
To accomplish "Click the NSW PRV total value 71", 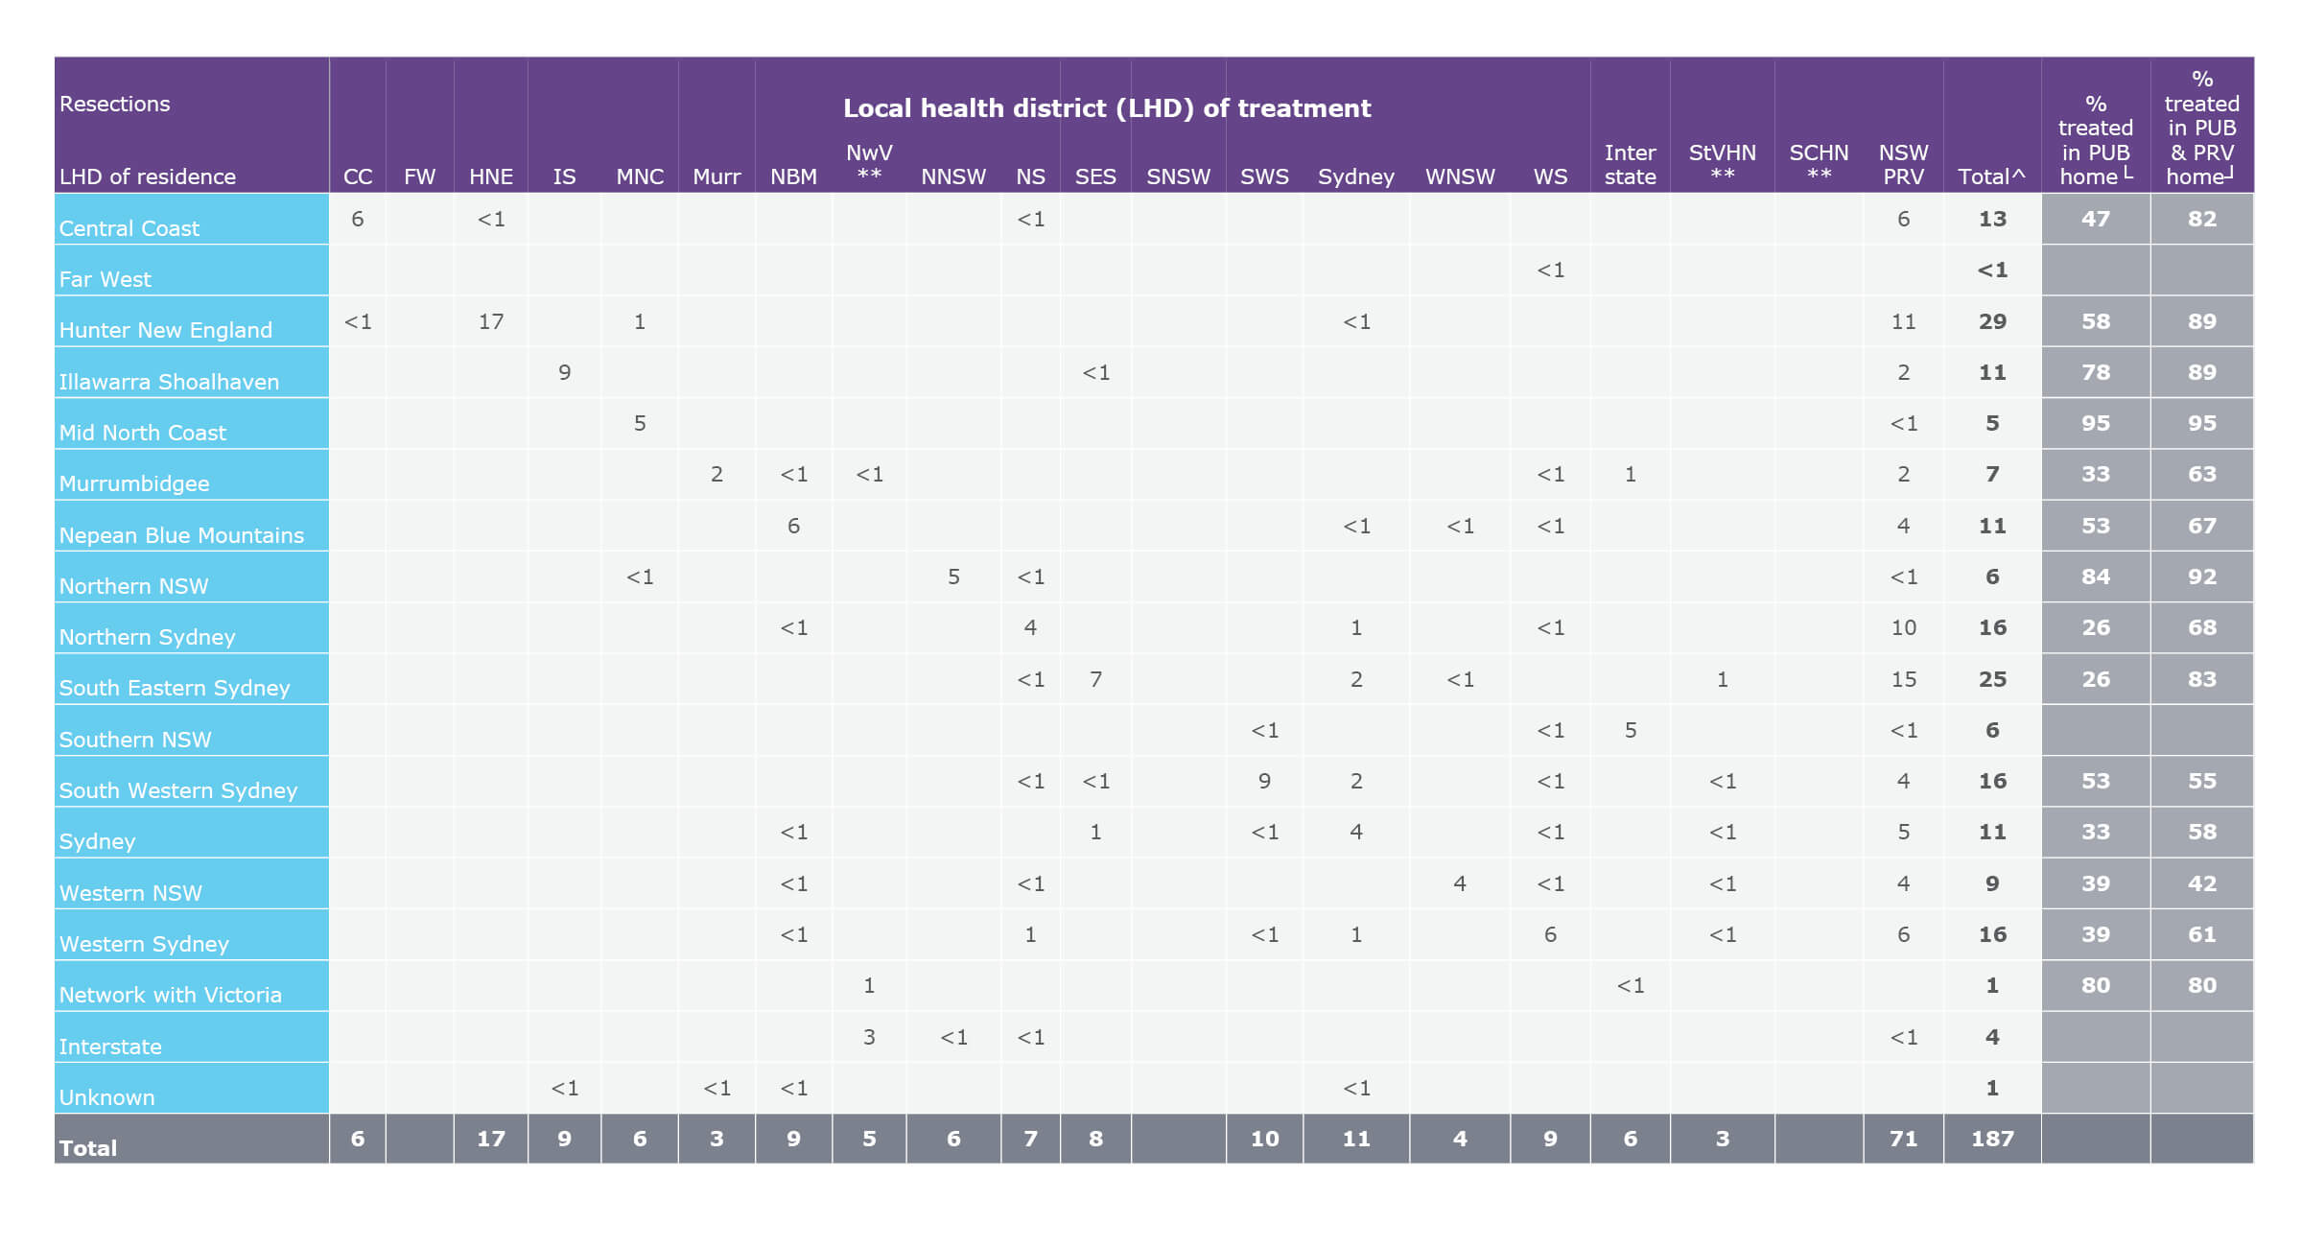I will 1903,1139.
